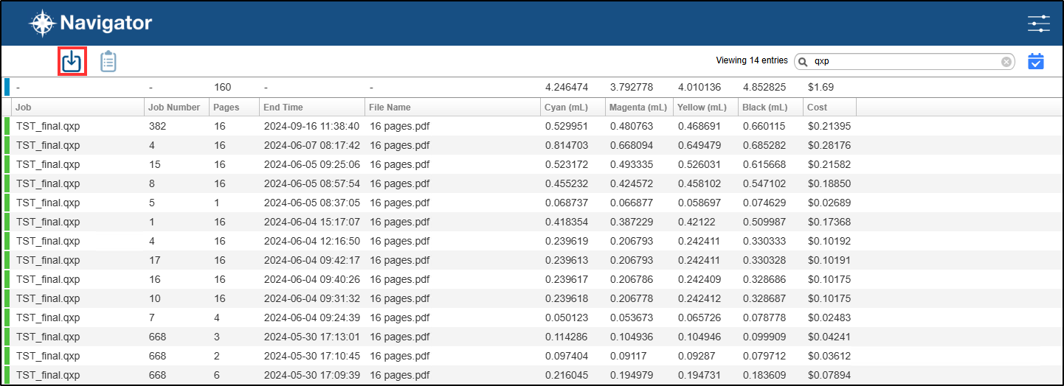Open the settings sliders icon
This screenshot has height=386, width=1064.
pos(1039,24)
